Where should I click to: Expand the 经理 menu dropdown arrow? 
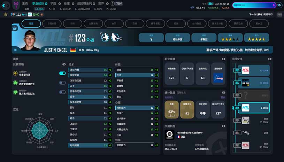pyautogui.click(x=73, y=3)
